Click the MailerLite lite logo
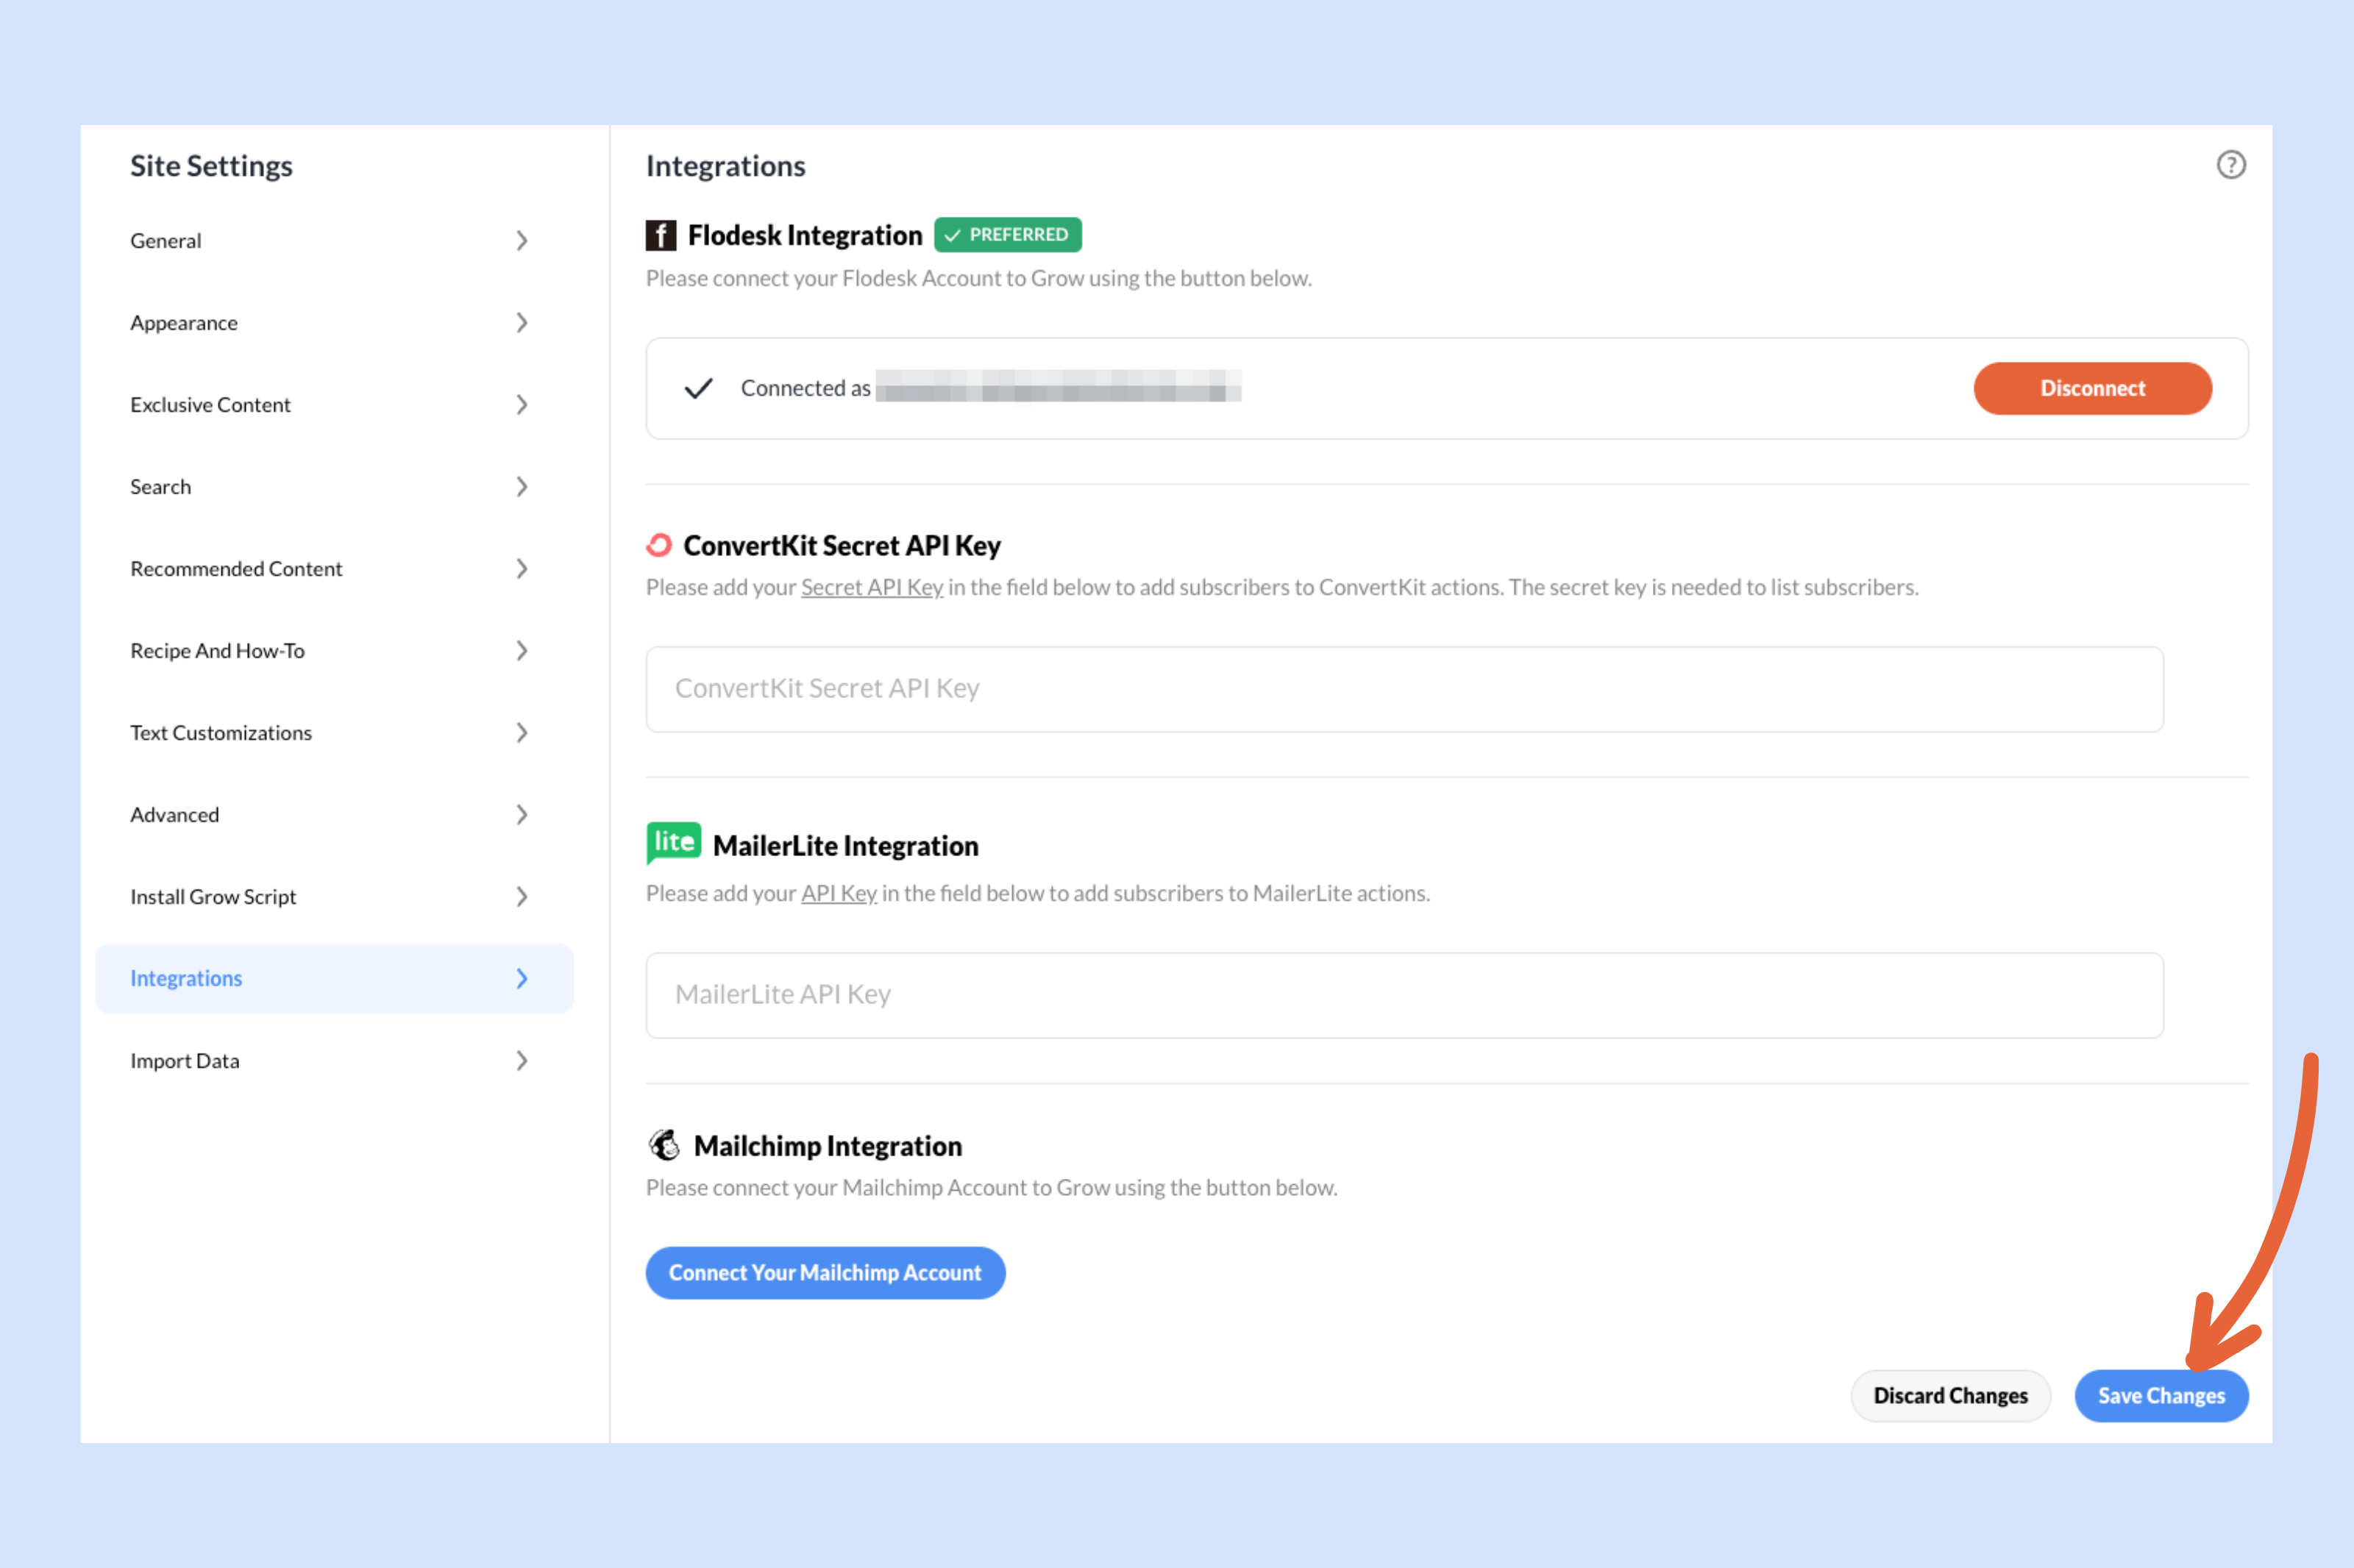The image size is (2354, 1568). 673,843
